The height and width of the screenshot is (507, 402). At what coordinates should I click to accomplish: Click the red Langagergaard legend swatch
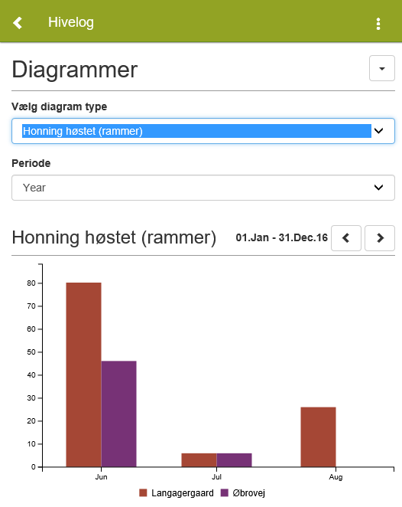point(143,492)
